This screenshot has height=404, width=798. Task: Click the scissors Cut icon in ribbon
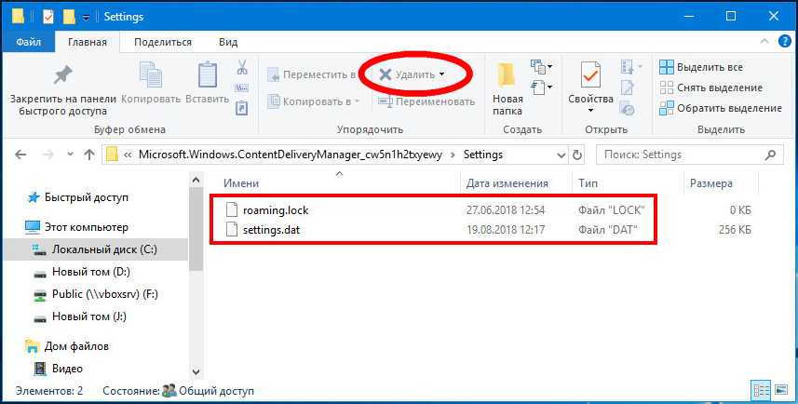[x=242, y=67]
